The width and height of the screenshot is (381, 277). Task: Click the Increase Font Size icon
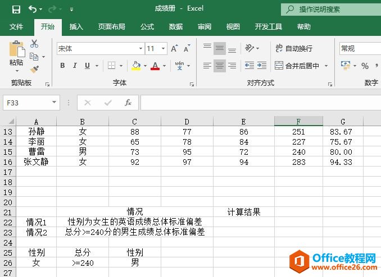174,49
